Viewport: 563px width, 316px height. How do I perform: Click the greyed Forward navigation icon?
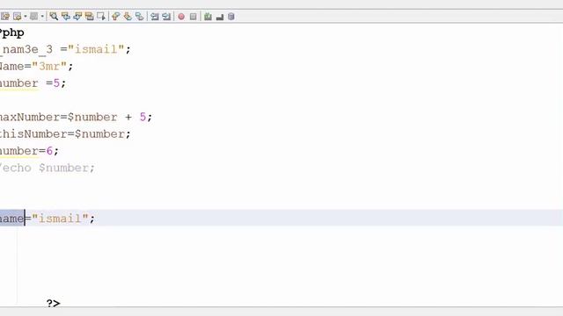coord(33,17)
